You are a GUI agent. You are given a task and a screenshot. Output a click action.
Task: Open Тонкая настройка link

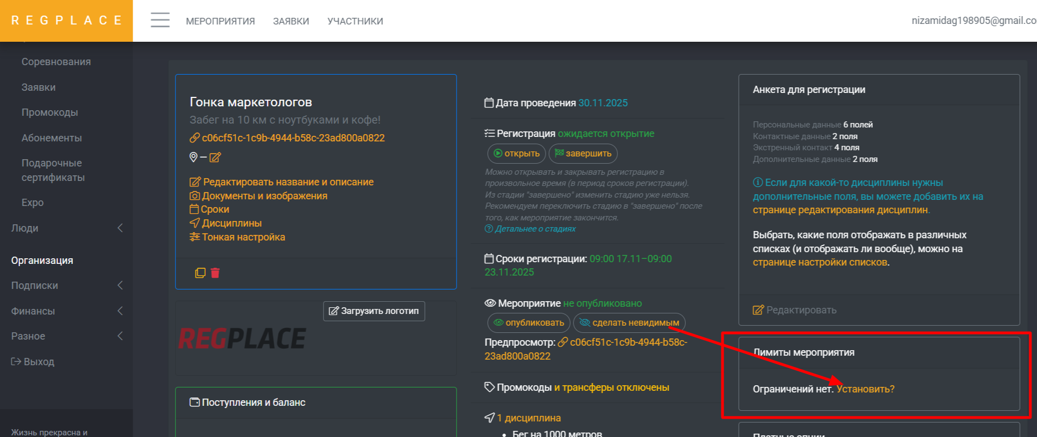[x=238, y=237]
